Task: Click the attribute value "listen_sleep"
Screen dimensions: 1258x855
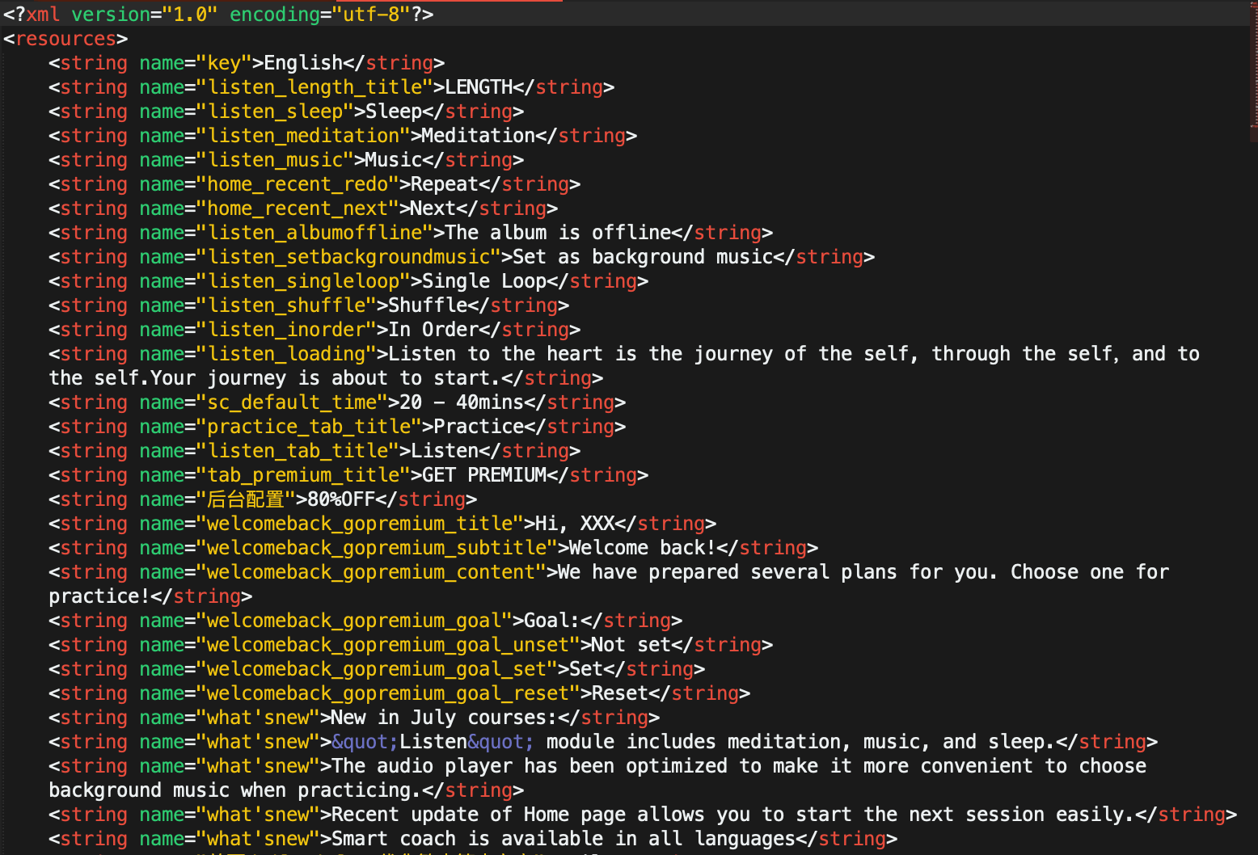Action: point(275,112)
